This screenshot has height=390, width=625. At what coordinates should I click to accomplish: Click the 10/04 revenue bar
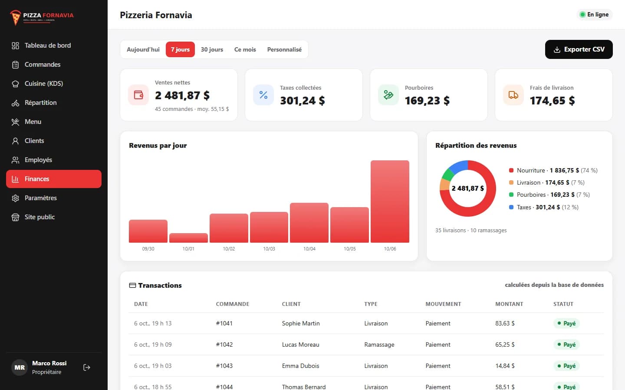309,223
